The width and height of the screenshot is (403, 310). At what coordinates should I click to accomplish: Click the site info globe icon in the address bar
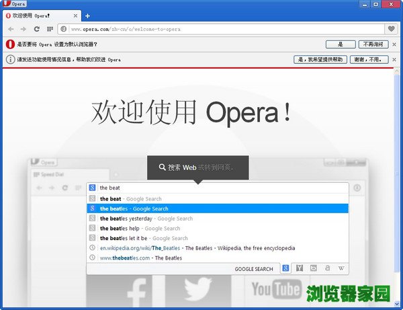coord(64,29)
